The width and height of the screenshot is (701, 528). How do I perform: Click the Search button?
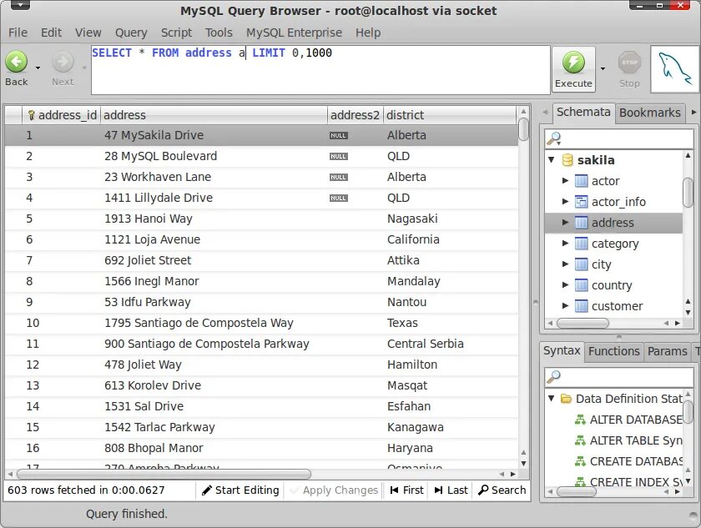[502, 490]
